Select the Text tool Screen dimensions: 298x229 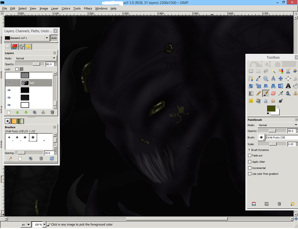point(288,86)
